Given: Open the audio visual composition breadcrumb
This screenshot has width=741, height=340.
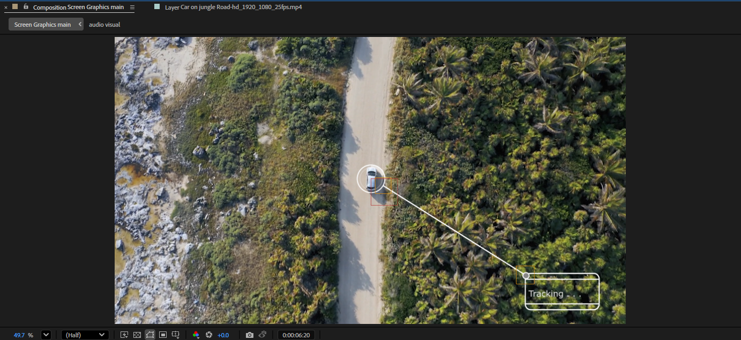Looking at the screenshot, I should click(x=104, y=25).
